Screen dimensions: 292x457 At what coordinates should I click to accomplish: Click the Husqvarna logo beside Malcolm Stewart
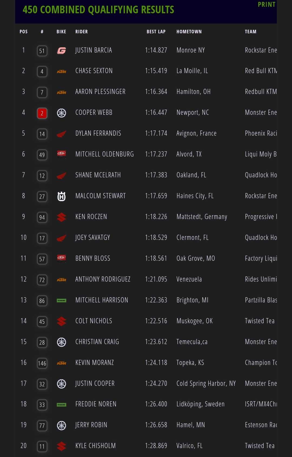pyautogui.click(x=61, y=196)
